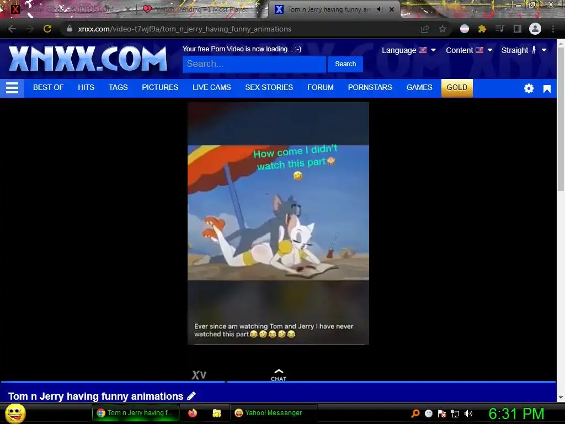Toggle the browser side panel icon
565x424 pixels.
pyautogui.click(x=518, y=29)
